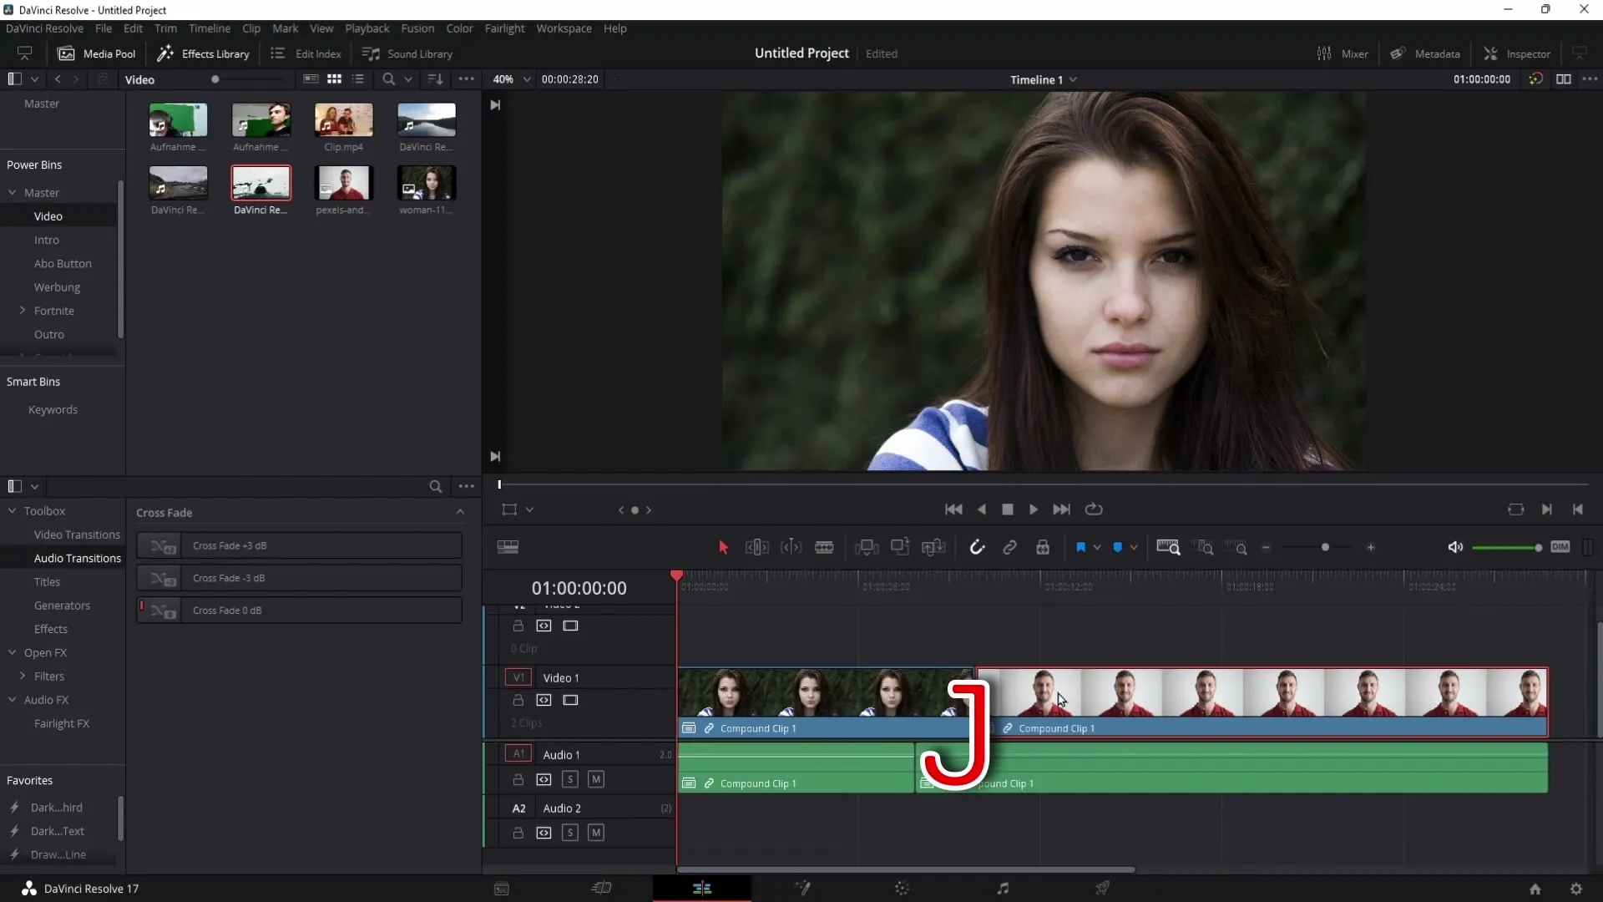Open the Color menu in menu bar
This screenshot has height=902, width=1603.
coord(459,28)
